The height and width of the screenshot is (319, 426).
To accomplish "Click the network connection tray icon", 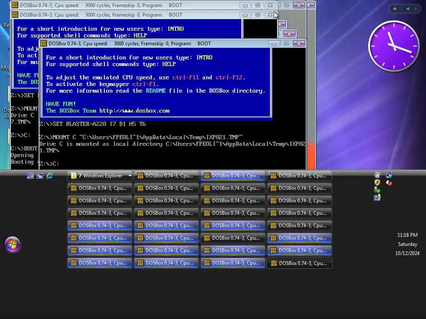I will click(389, 175).
